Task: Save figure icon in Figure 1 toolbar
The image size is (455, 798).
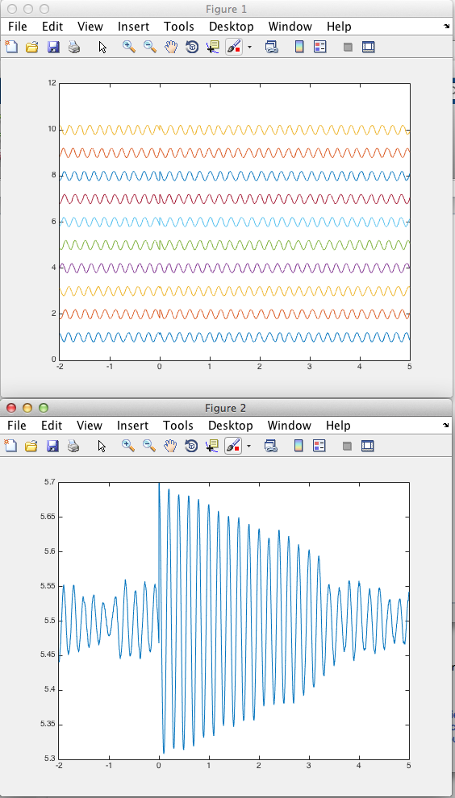Action: (x=53, y=48)
